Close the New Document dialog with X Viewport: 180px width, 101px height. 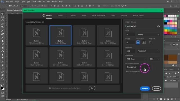(161, 10)
